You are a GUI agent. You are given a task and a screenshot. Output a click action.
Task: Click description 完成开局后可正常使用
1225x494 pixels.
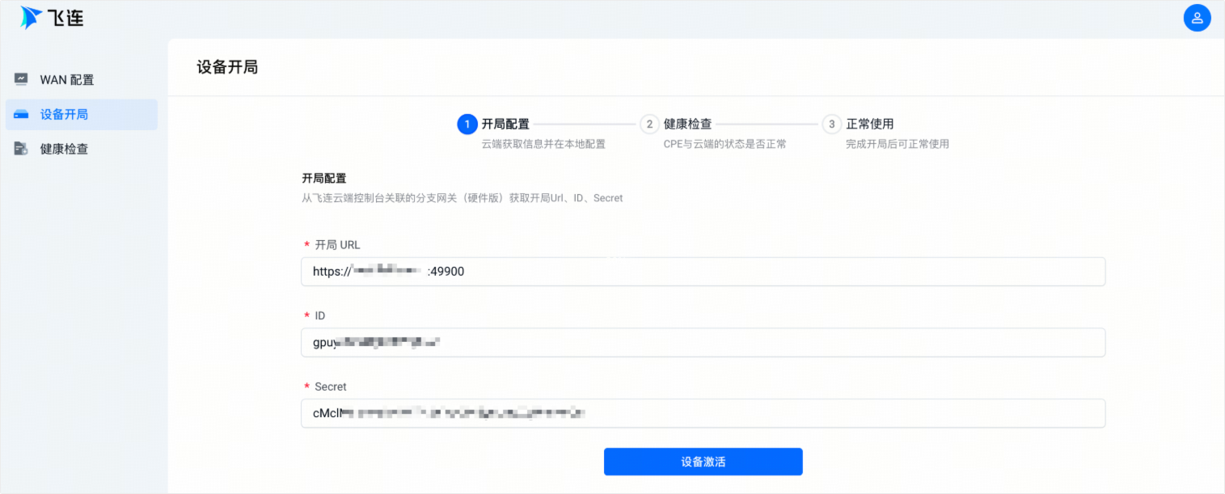click(898, 144)
